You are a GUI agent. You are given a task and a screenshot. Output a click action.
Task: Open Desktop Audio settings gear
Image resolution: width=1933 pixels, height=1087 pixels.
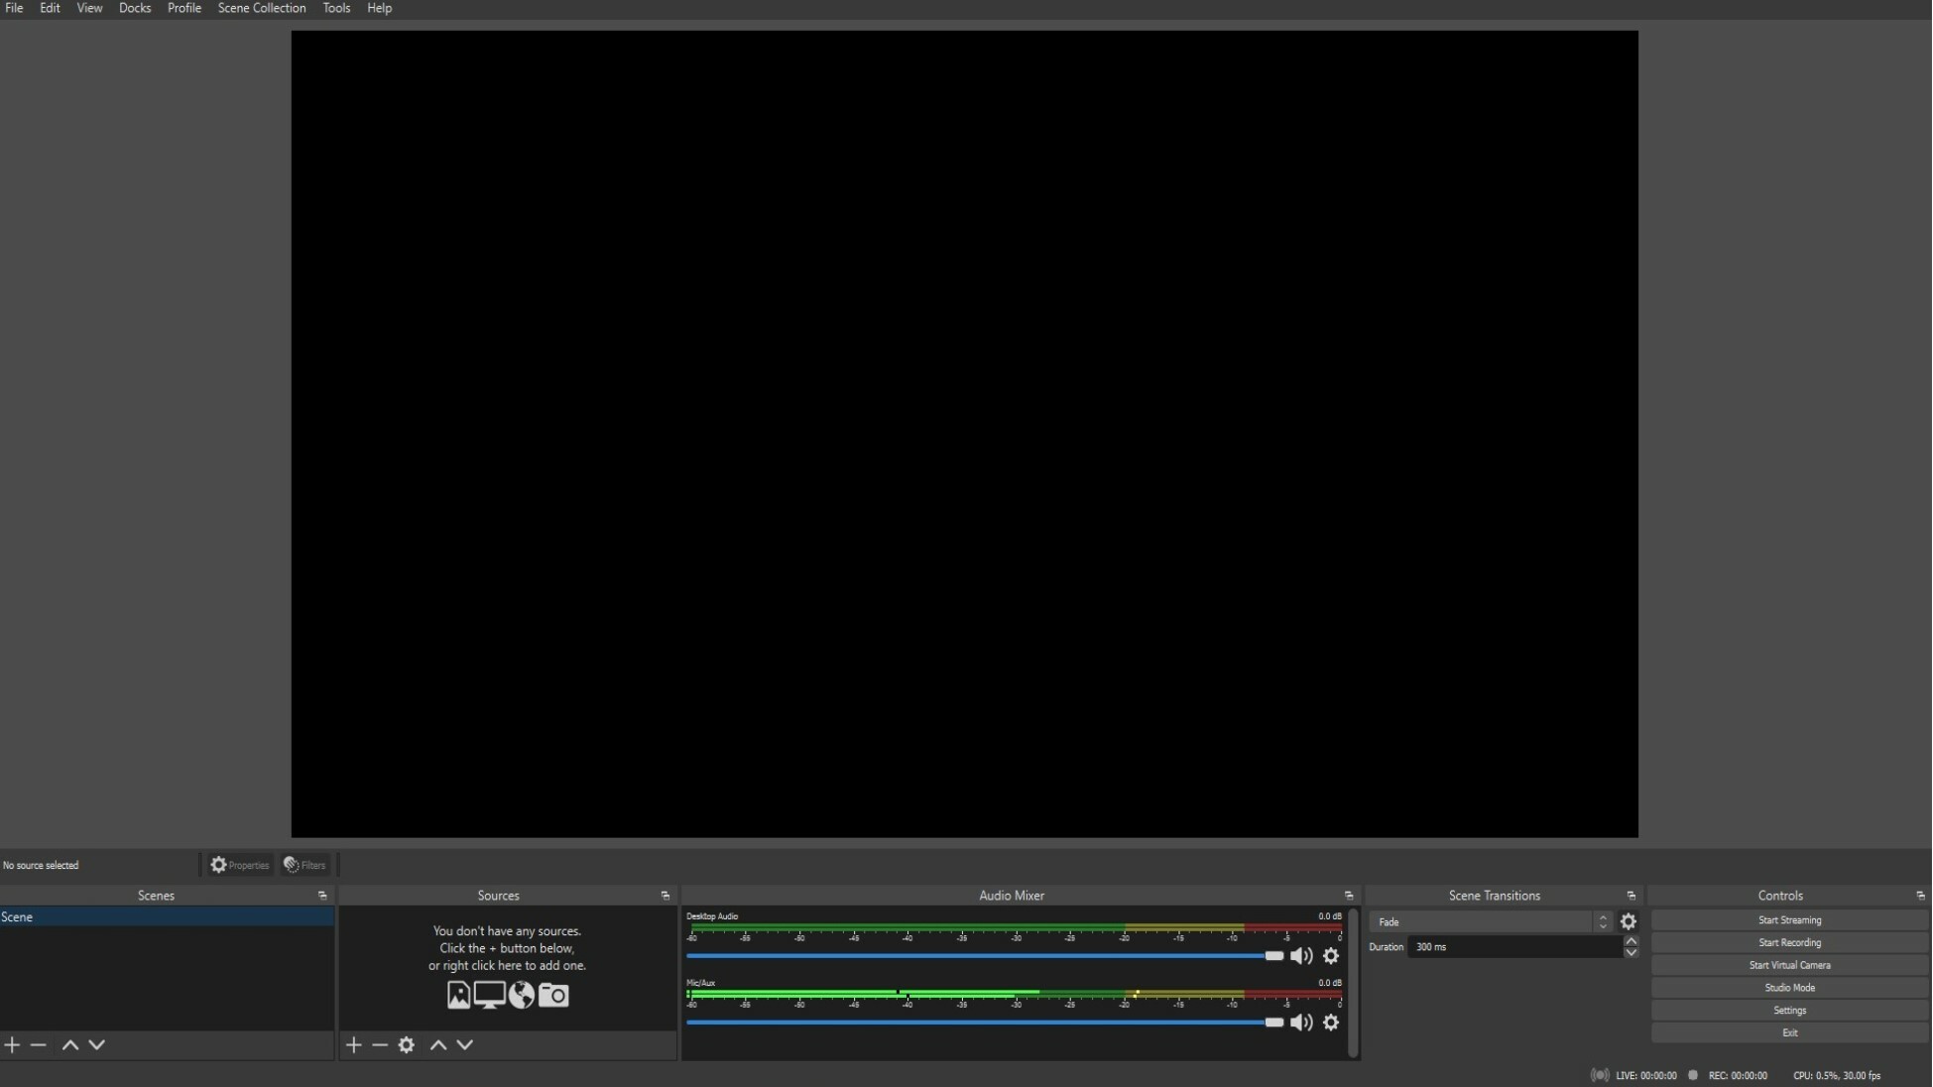(x=1331, y=956)
